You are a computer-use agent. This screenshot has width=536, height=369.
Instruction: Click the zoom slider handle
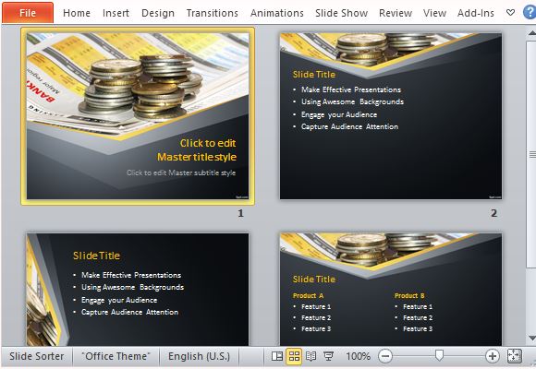(439, 356)
